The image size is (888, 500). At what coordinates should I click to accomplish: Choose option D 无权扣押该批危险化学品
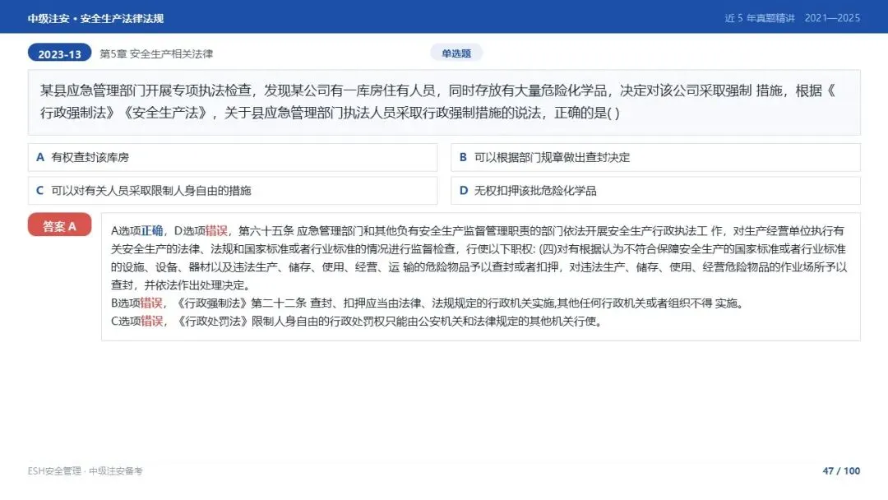coord(655,191)
